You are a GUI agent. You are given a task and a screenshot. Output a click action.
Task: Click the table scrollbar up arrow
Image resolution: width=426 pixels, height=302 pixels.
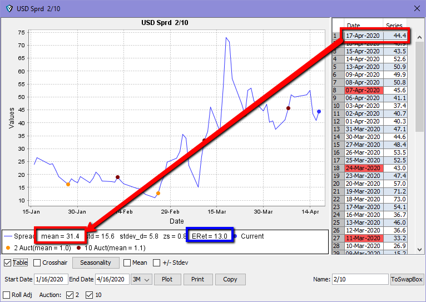click(419, 37)
